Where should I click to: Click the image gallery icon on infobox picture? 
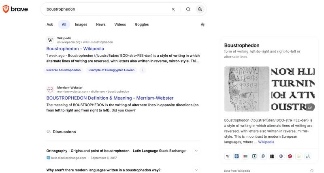(x=309, y=107)
